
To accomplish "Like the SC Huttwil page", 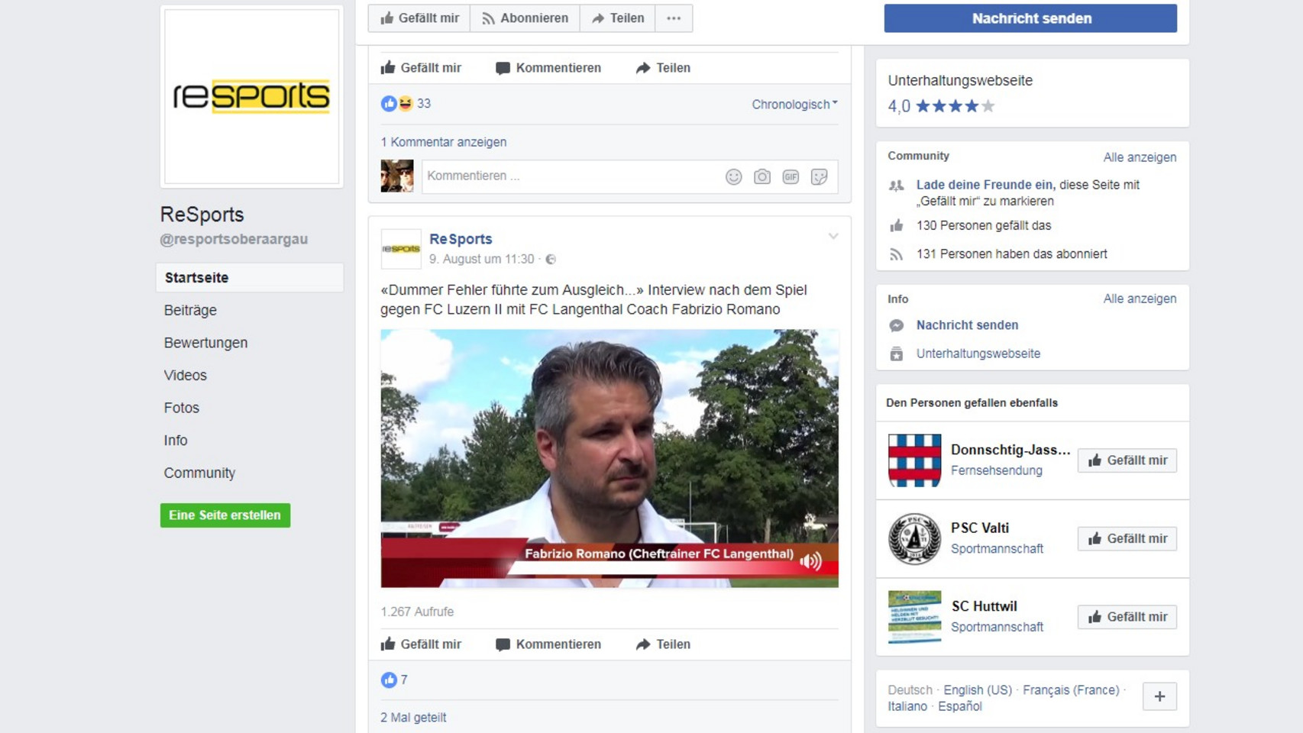I will tap(1127, 617).
